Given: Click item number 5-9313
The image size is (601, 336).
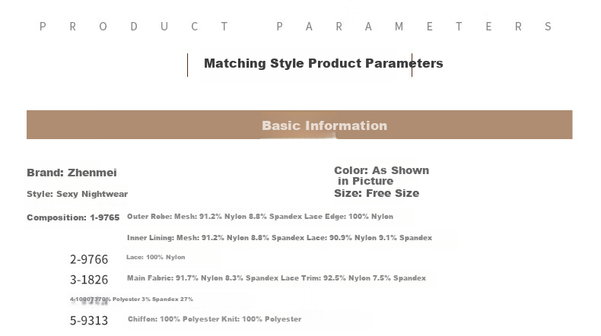Looking at the screenshot, I should [89, 320].
